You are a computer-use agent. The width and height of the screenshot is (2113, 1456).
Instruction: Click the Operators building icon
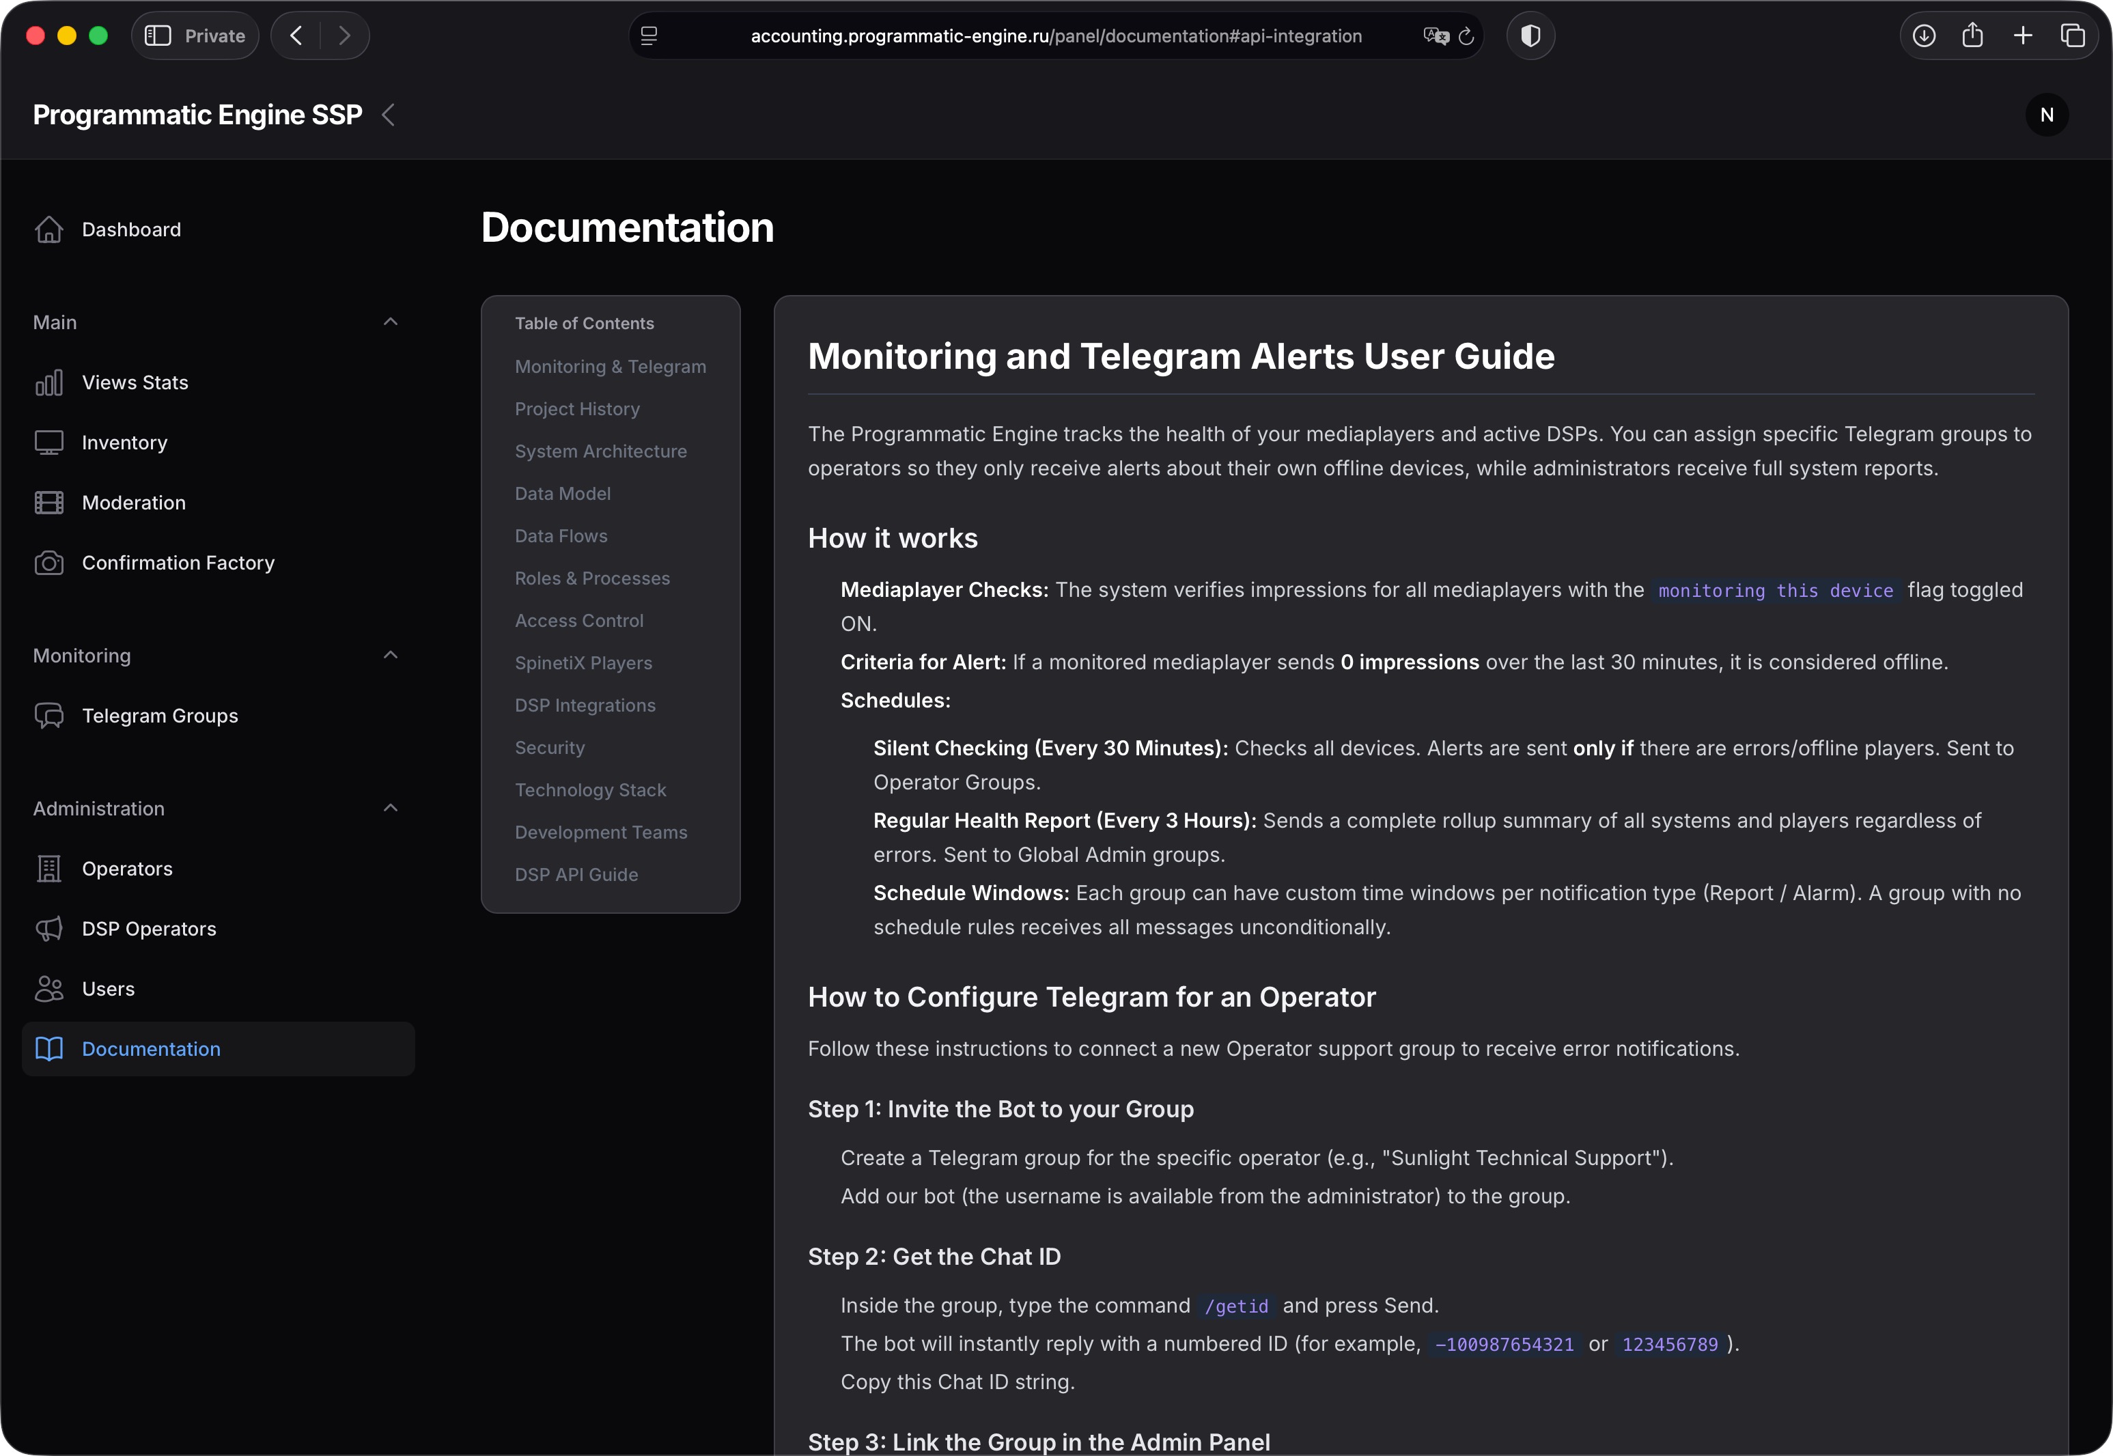coord(49,869)
